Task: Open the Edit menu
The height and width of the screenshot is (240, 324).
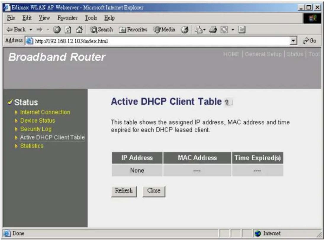Action: (x=27, y=18)
